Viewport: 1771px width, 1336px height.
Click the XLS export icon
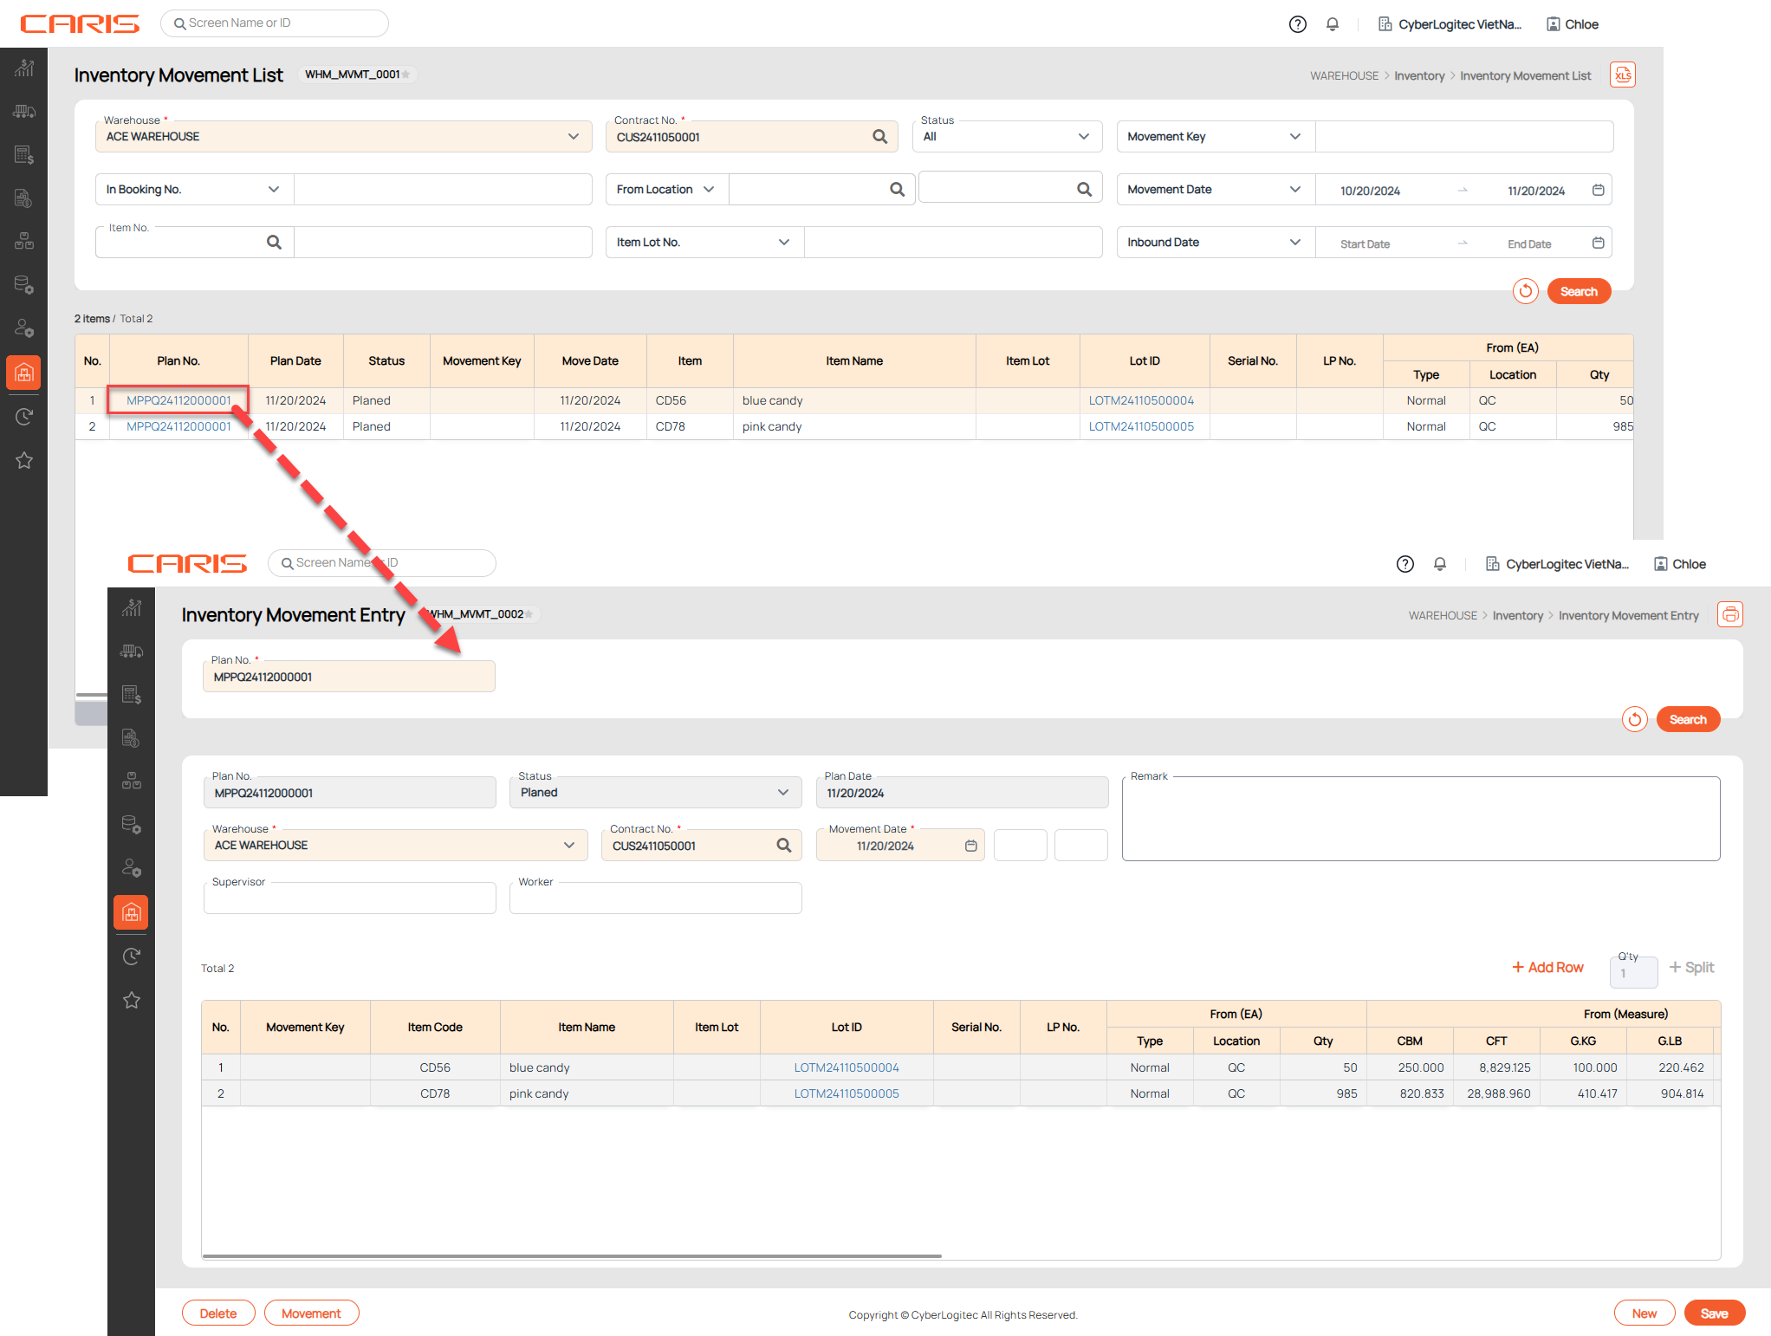point(1622,75)
